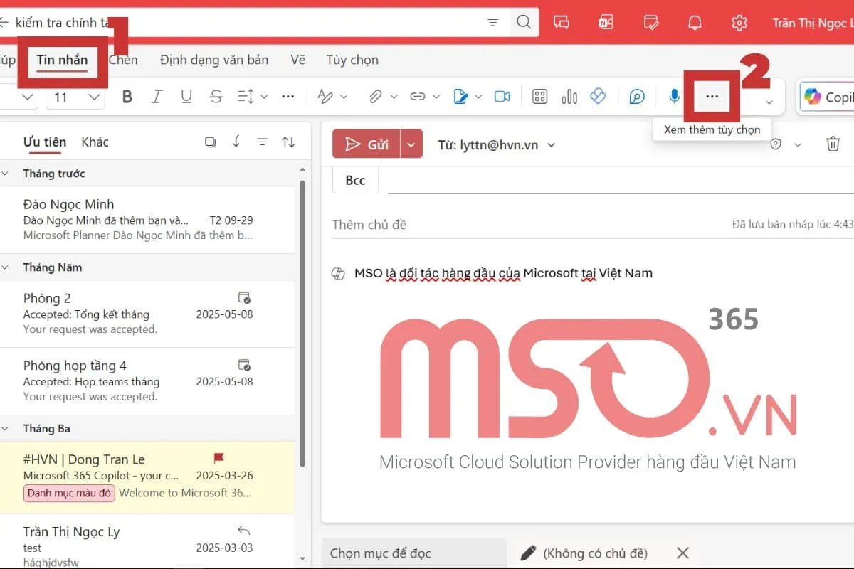Select the Khác message list tab
This screenshot has height=569, width=854.
click(95, 142)
